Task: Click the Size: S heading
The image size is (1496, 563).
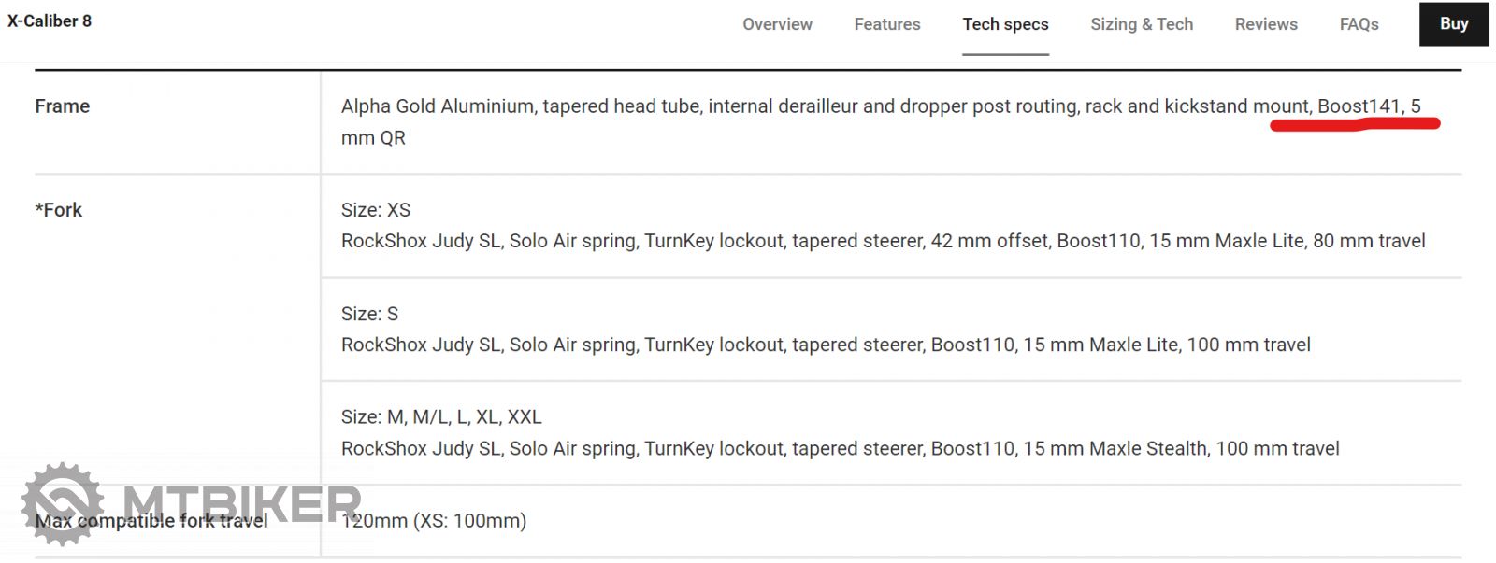Action: (x=369, y=314)
